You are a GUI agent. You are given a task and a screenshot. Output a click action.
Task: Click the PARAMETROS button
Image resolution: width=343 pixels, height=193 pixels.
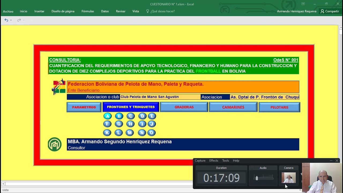click(84, 107)
